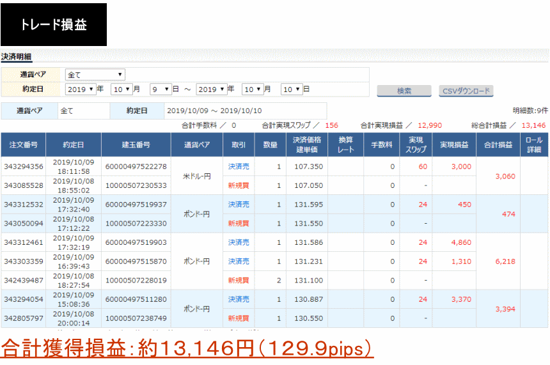Expand the end year dropdown
Viewport: 550px width, 365px height.
click(x=211, y=89)
